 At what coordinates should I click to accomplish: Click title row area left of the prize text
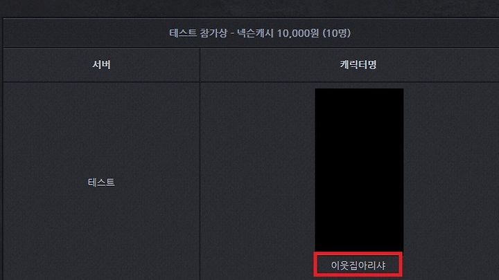[x=86, y=33]
